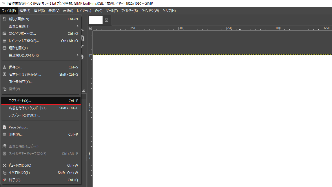Choose 新しい画像(N)... menu entry

click(41, 19)
